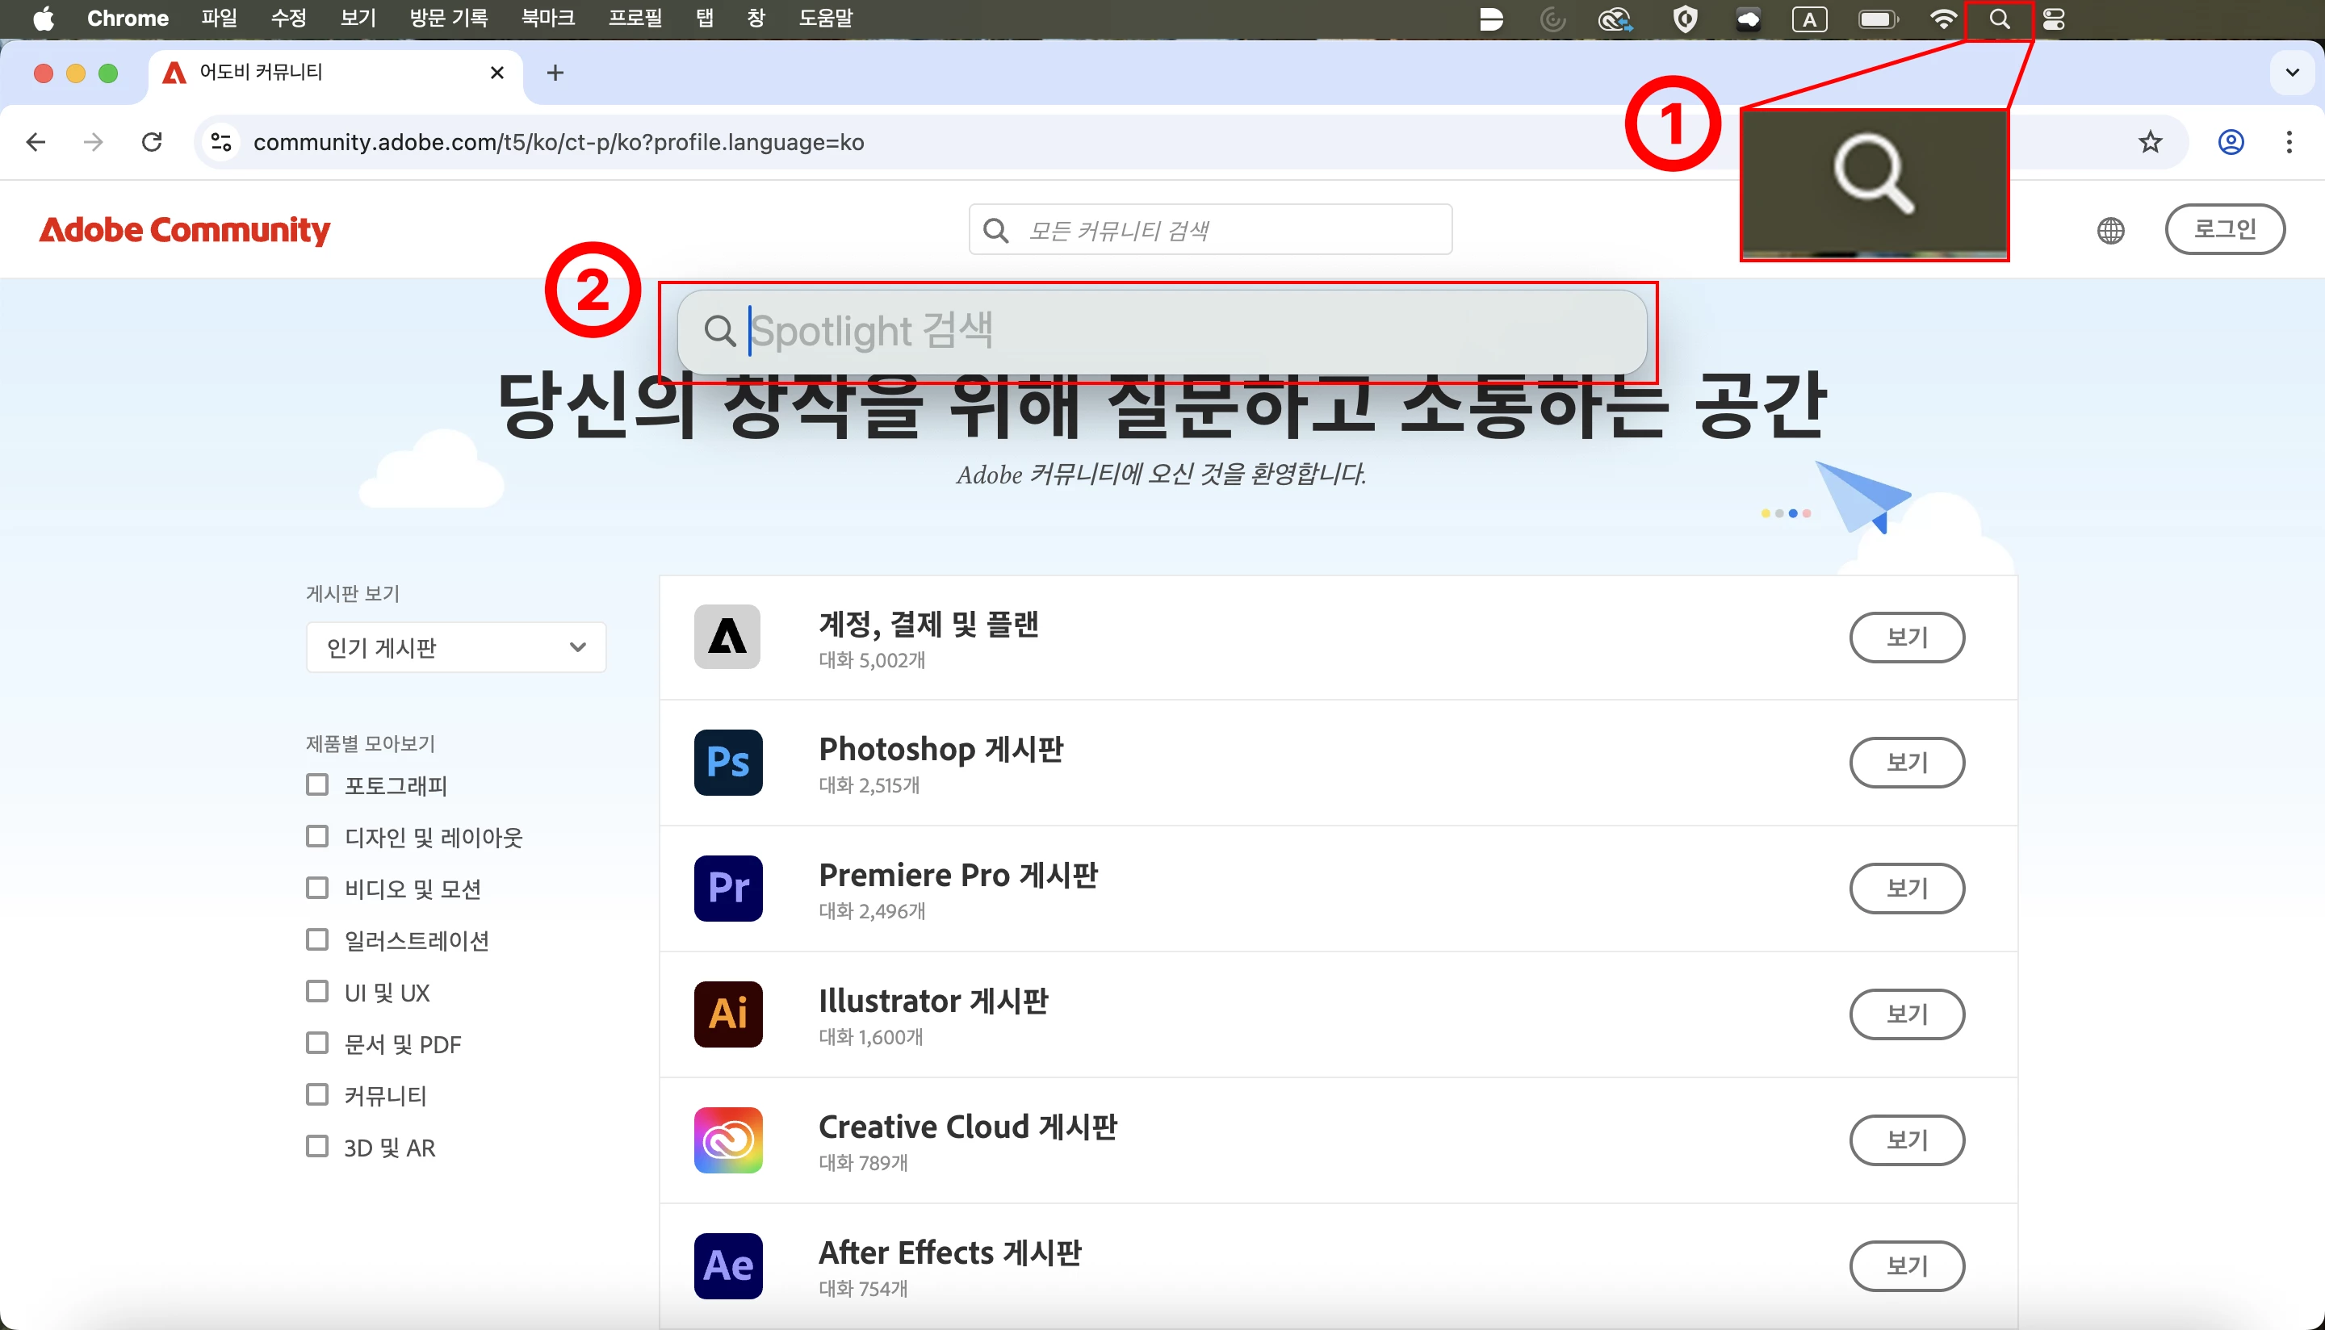Reload the page using refresh icon

click(153, 143)
